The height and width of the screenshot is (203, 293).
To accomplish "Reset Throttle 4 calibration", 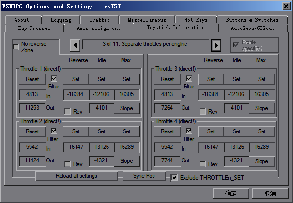I will [167, 131].
